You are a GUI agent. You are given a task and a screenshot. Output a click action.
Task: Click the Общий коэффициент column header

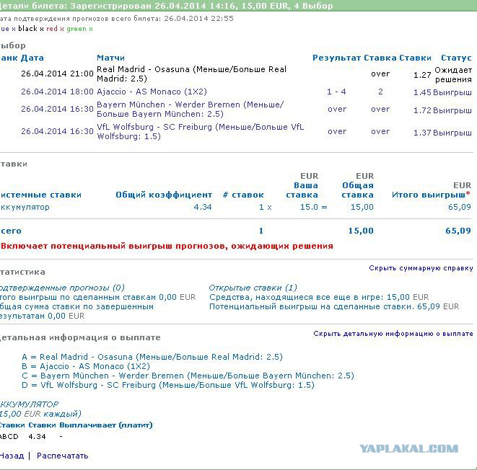(164, 195)
